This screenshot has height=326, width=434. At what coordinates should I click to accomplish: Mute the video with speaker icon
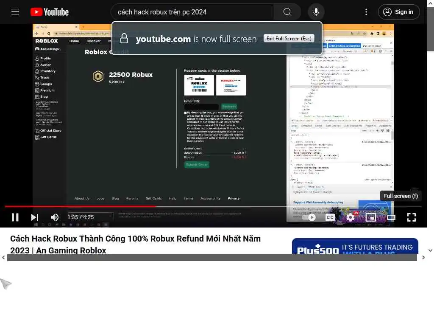tap(55, 217)
